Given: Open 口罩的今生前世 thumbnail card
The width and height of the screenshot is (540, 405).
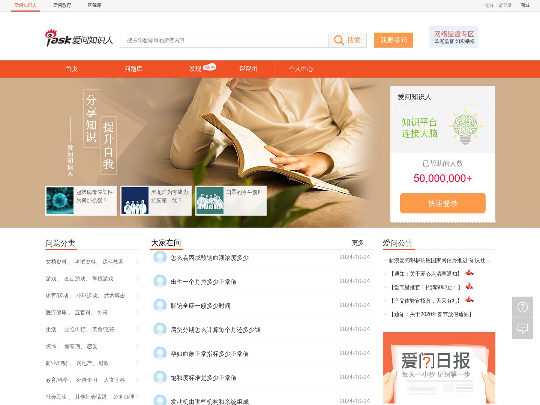Looking at the screenshot, I should [x=231, y=201].
